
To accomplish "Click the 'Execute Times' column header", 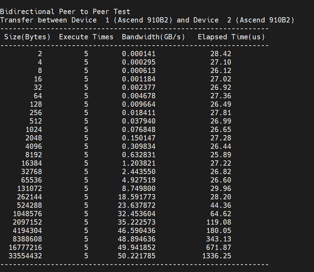I will (86, 37).
